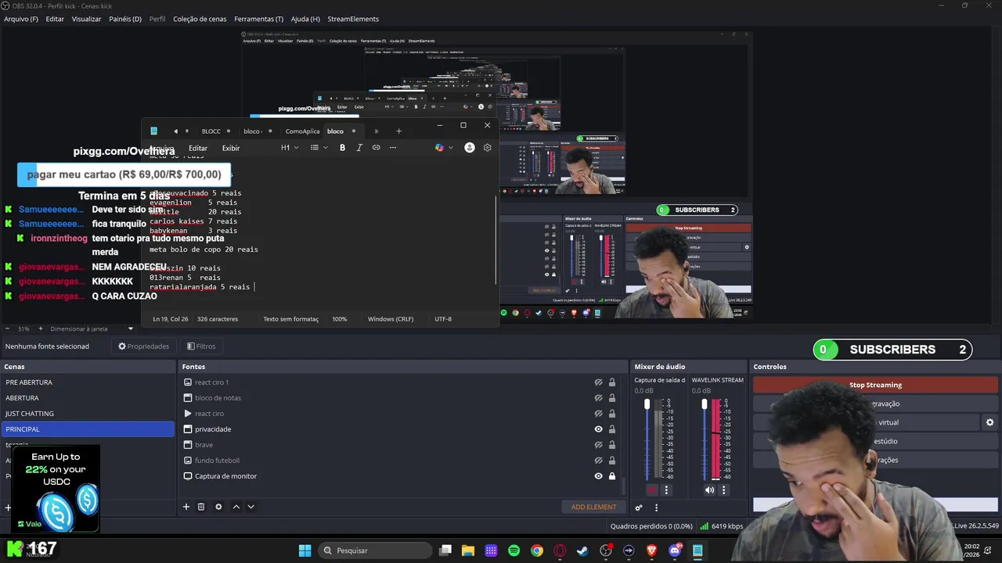
Task: Show the react ciro 1 source
Action: (x=598, y=382)
